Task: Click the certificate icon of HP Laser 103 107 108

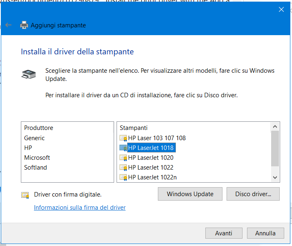Action: tap(123, 138)
